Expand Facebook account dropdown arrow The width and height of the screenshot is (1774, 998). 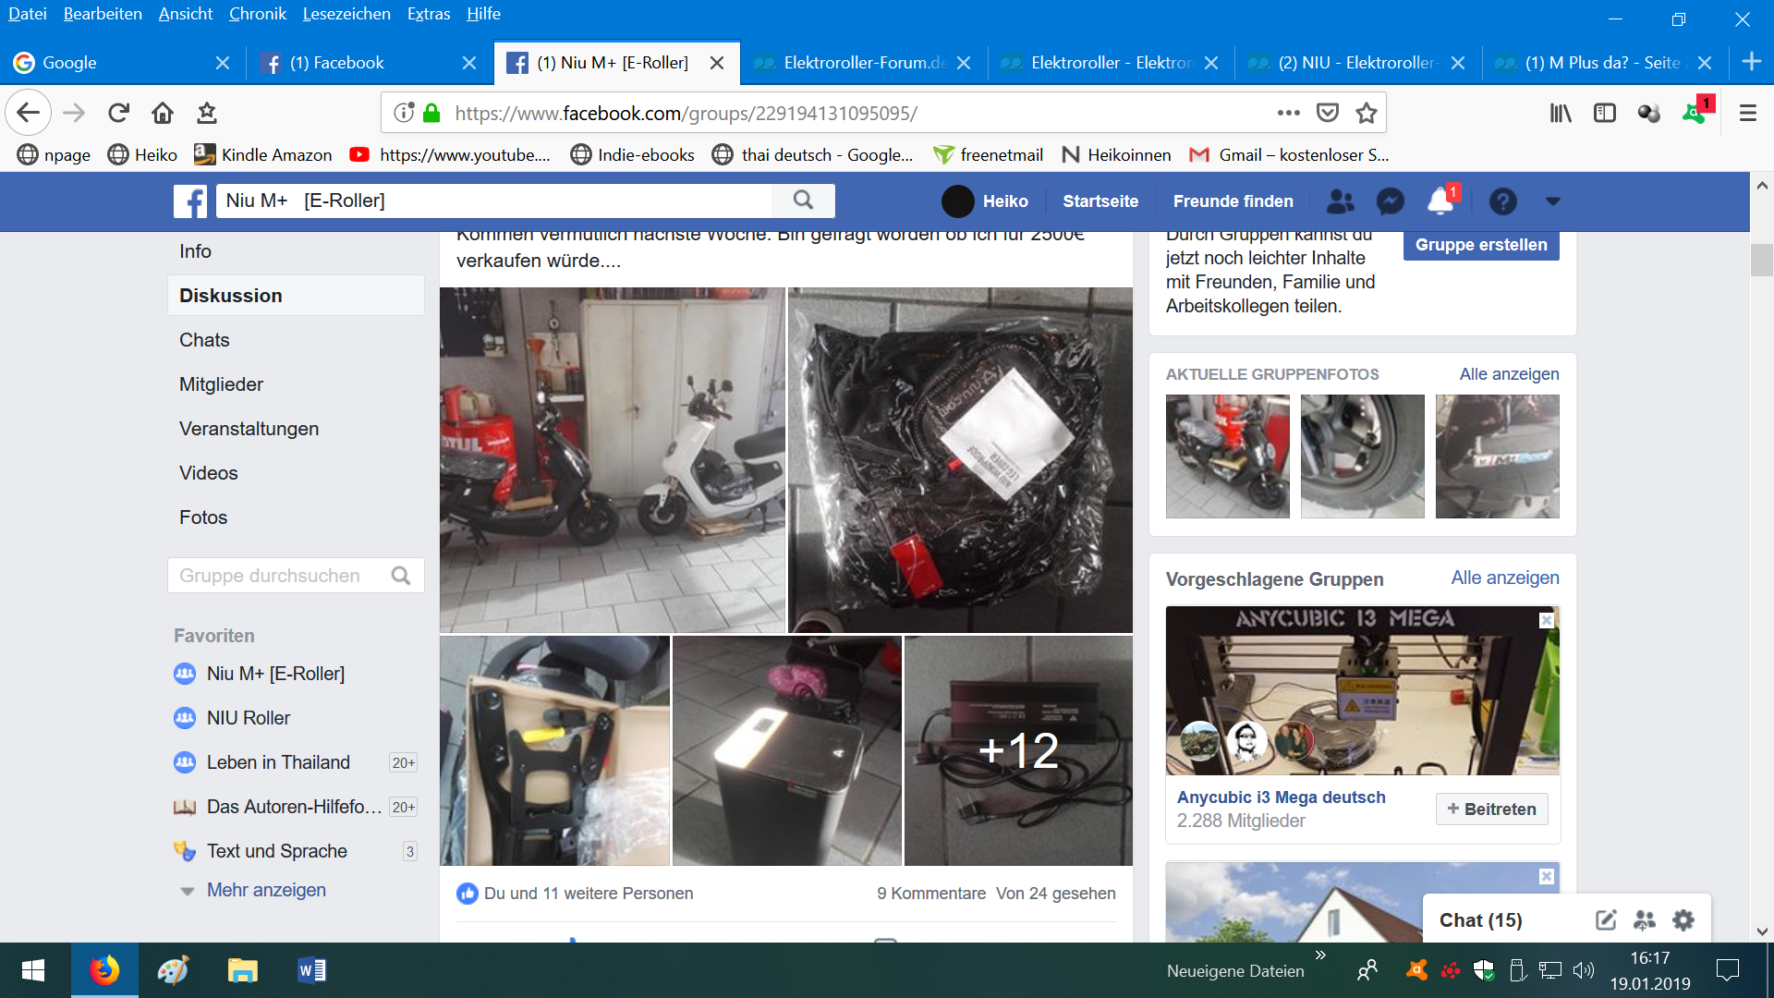pyautogui.click(x=1552, y=201)
